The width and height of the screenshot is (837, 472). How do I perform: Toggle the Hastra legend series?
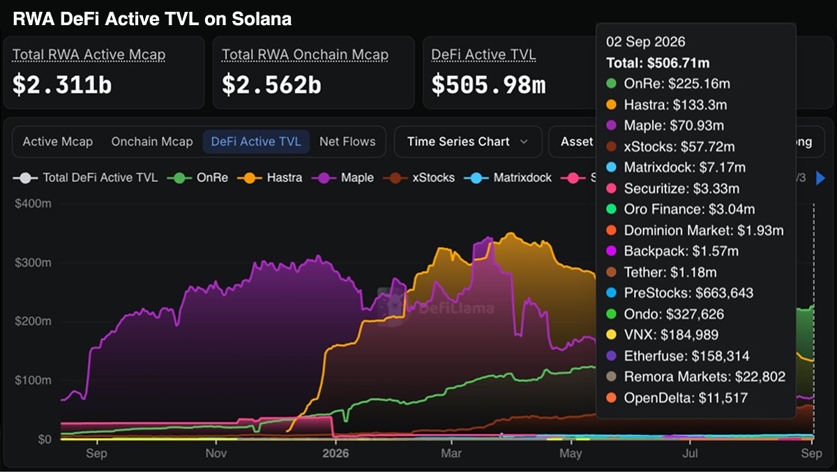271,178
